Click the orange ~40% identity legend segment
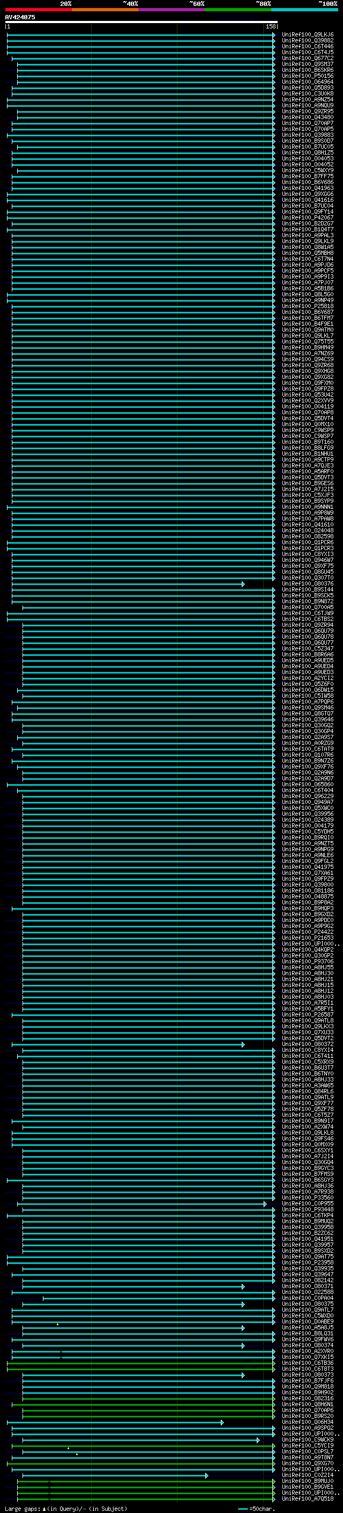 pyautogui.click(x=105, y=10)
